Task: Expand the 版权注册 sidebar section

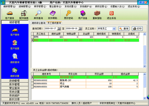Action: (x=15, y=99)
